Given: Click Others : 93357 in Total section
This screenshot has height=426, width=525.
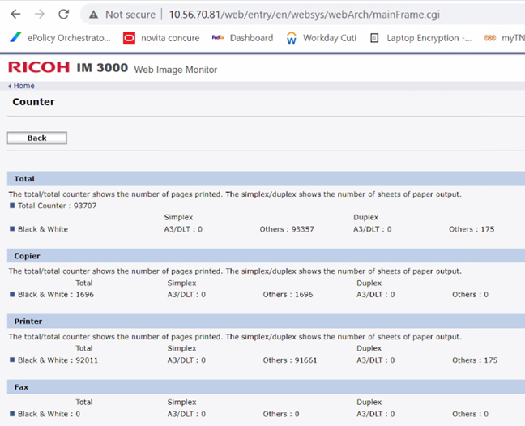Looking at the screenshot, I should pos(287,229).
